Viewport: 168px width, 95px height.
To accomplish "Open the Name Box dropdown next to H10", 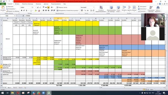I will point(15,16).
